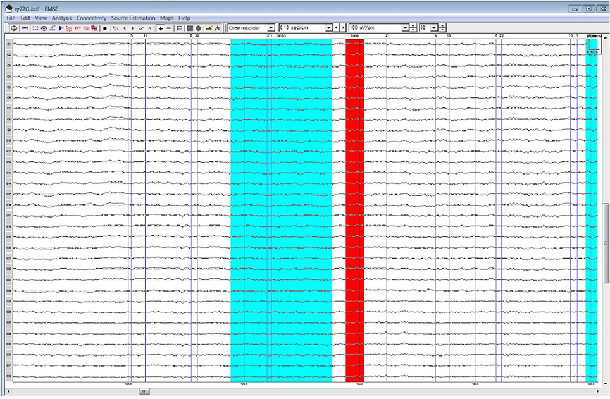Open the Maps menu
Screen dimensions: 610x399
(x=167, y=18)
